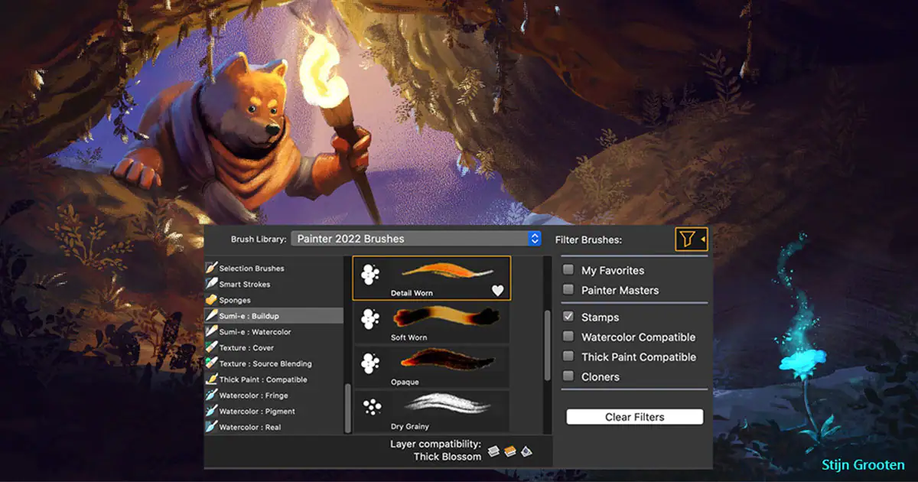Click the Watercolor : Fringe brush icon

211,396
